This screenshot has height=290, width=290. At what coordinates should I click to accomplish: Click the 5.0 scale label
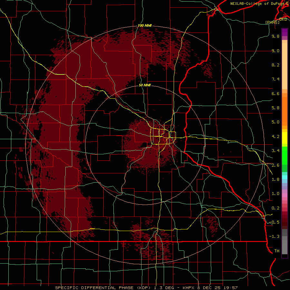coord(275,122)
